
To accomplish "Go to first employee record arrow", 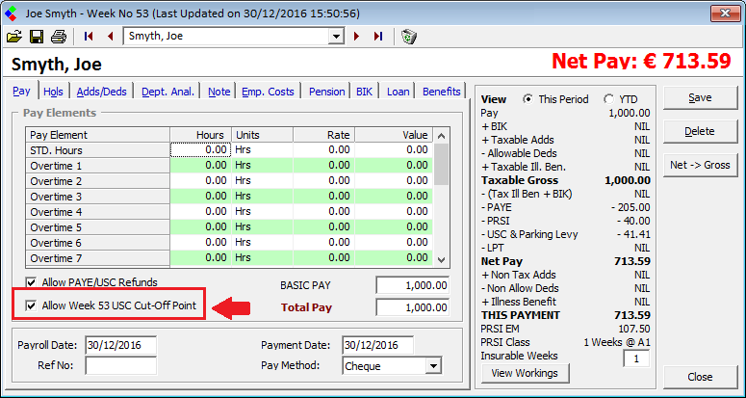I will [89, 37].
